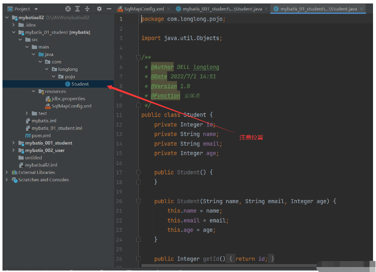Select the Student class in project tree

coord(79,84)
